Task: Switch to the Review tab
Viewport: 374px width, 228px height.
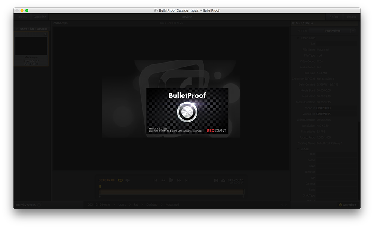Action: tap(187, 17)
